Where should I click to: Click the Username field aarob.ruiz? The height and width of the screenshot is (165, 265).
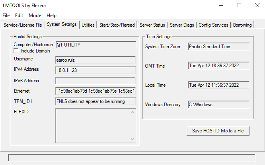point(95,60)
